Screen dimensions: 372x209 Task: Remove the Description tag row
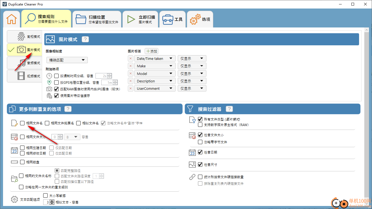[x=131, y=81]
